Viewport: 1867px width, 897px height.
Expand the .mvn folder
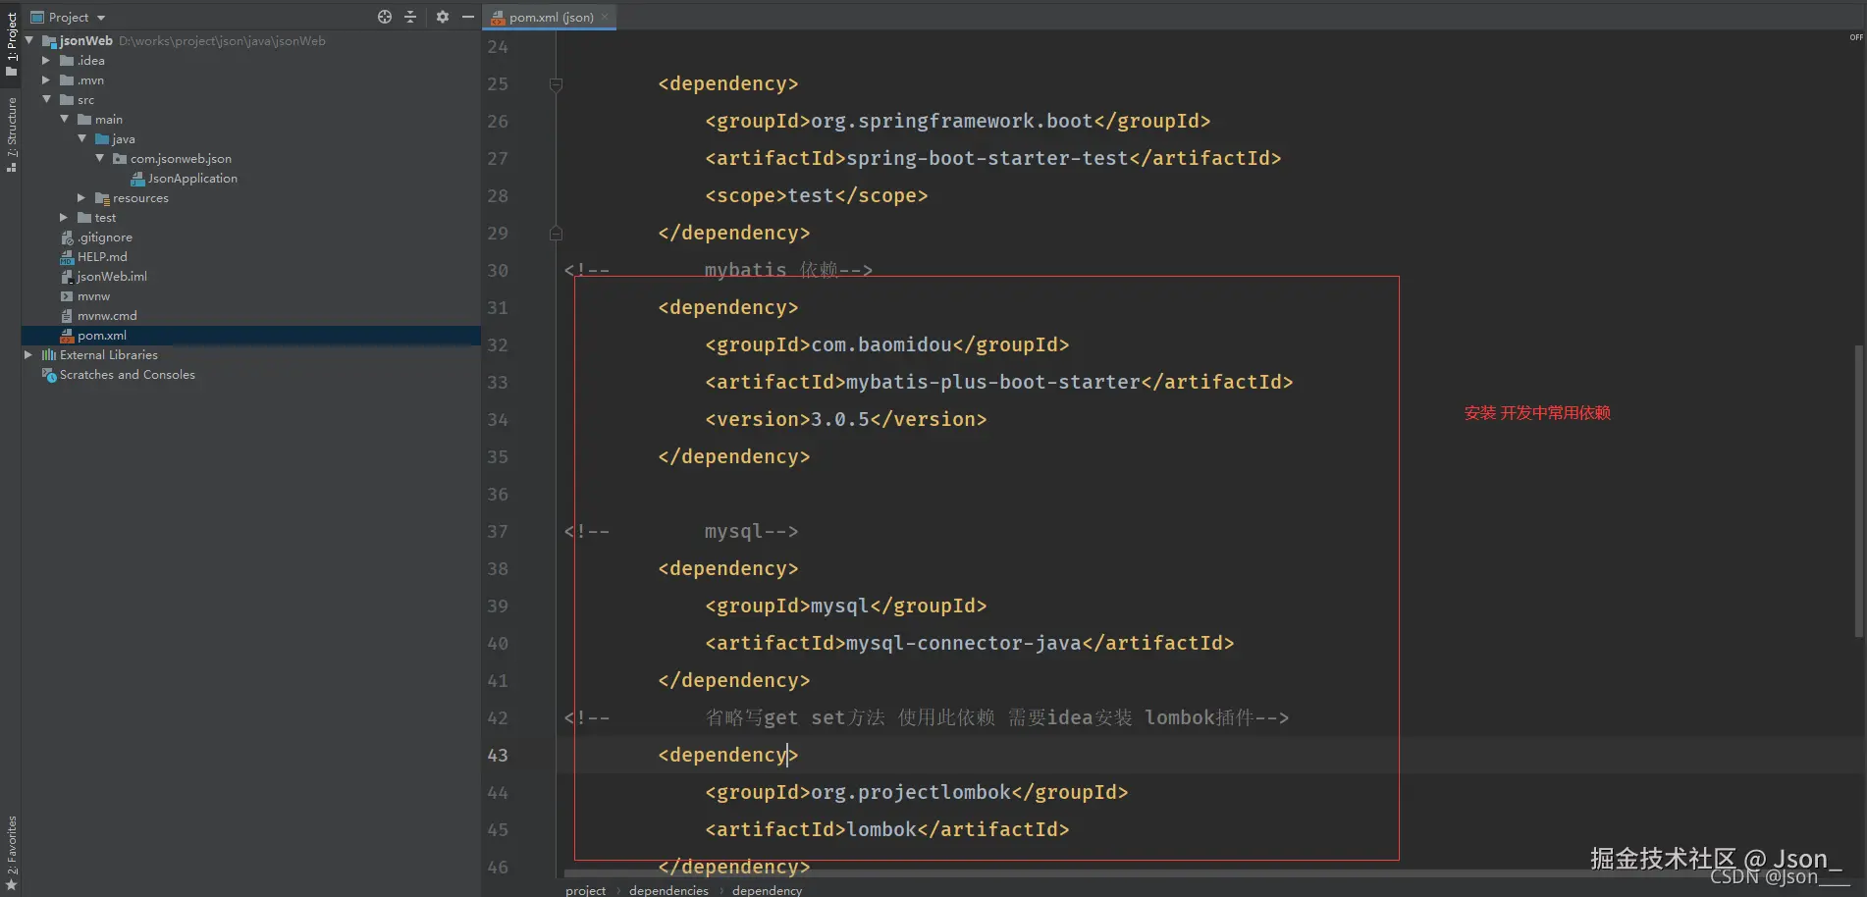[46, 79]
